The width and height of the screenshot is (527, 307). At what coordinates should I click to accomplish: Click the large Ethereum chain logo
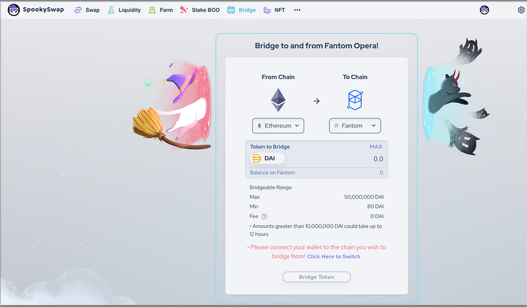tap(278, 100)
